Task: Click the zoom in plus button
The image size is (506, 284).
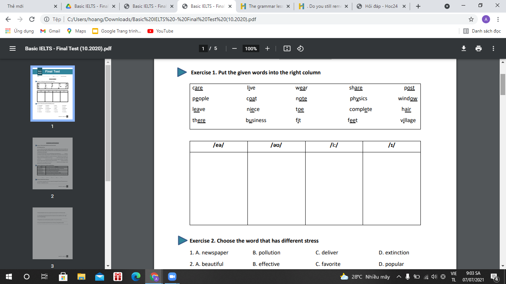Action: click(267, 48)
